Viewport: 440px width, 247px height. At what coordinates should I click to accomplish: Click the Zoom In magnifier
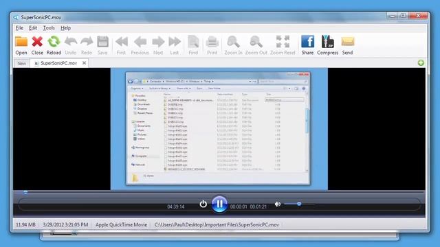233,45
